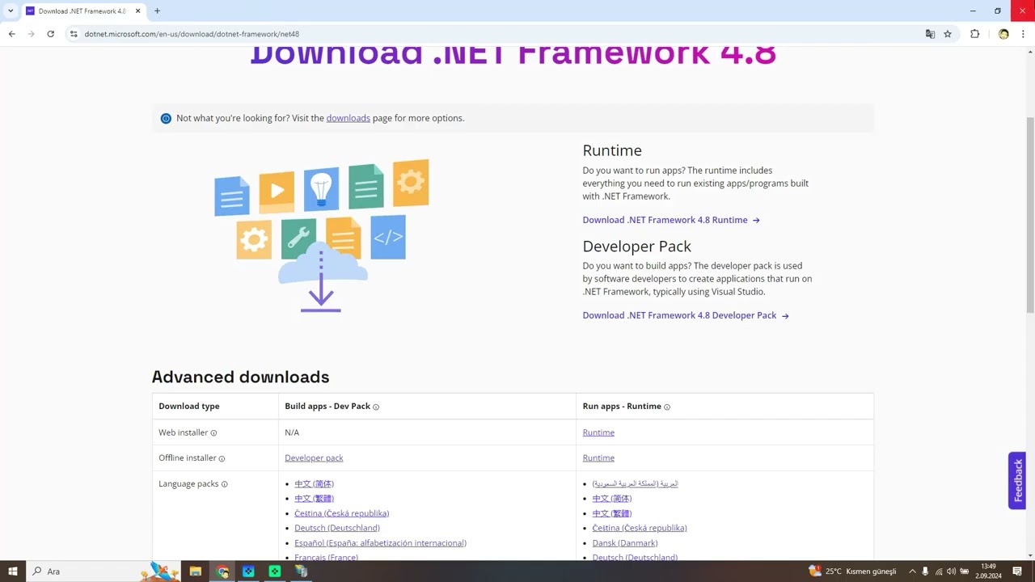Select Runtime Čeština language pack
1035x582 pixels.
639,528
